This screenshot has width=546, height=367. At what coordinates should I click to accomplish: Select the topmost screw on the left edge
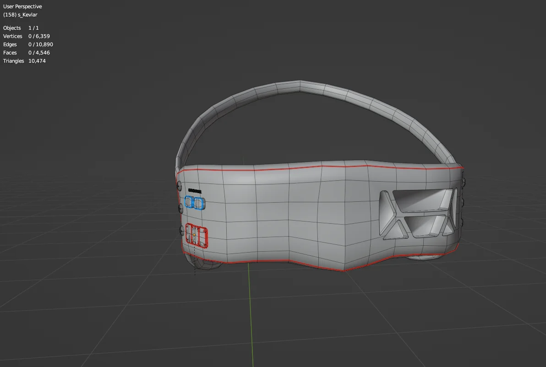point(180,185)
